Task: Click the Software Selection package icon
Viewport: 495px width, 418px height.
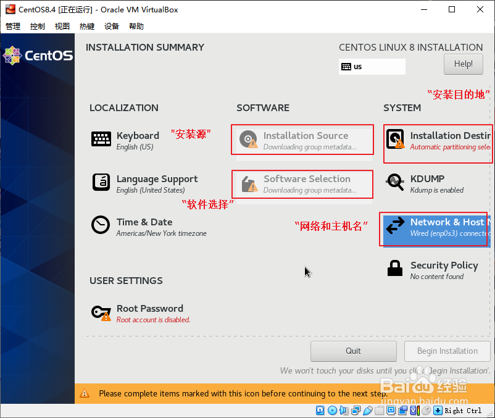Action: coord(249,183)
